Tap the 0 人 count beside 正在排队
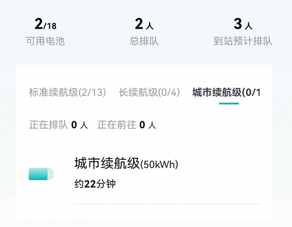The height and width of the screenshot is (227, 292). pyautogui.click(x=80, y=125)
